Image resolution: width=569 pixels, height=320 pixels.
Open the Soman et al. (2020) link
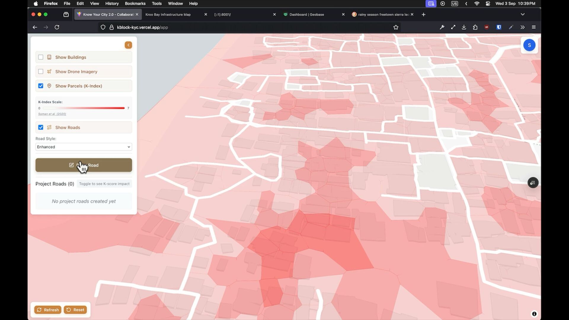(x=52, y=114)
